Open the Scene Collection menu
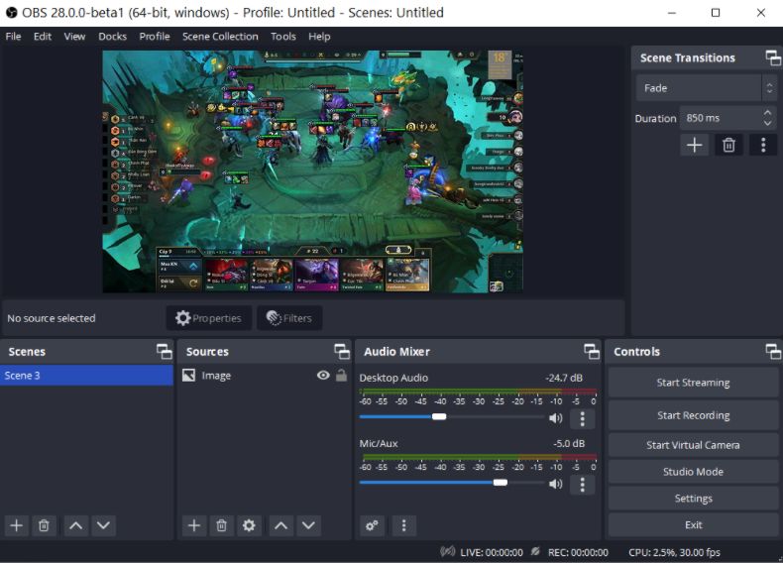Image resolution: width=783 pixels, height=563 pixels. (x=220, y=37)
